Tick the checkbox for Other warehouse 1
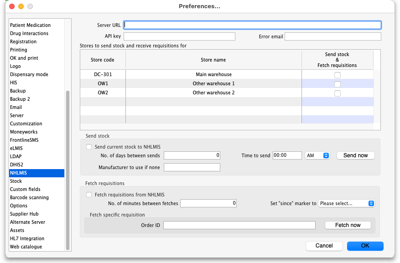 (338, 84)
